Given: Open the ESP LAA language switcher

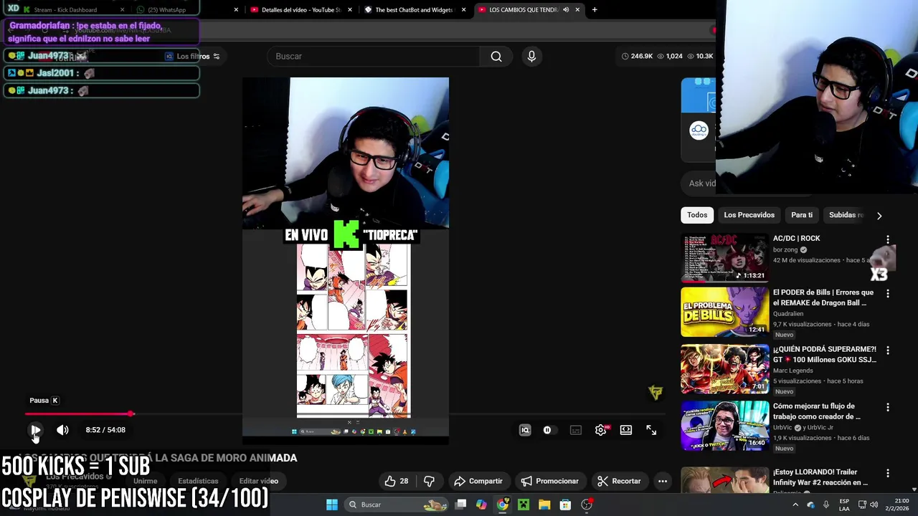Looking at the screenshot, I should (844, 505).
